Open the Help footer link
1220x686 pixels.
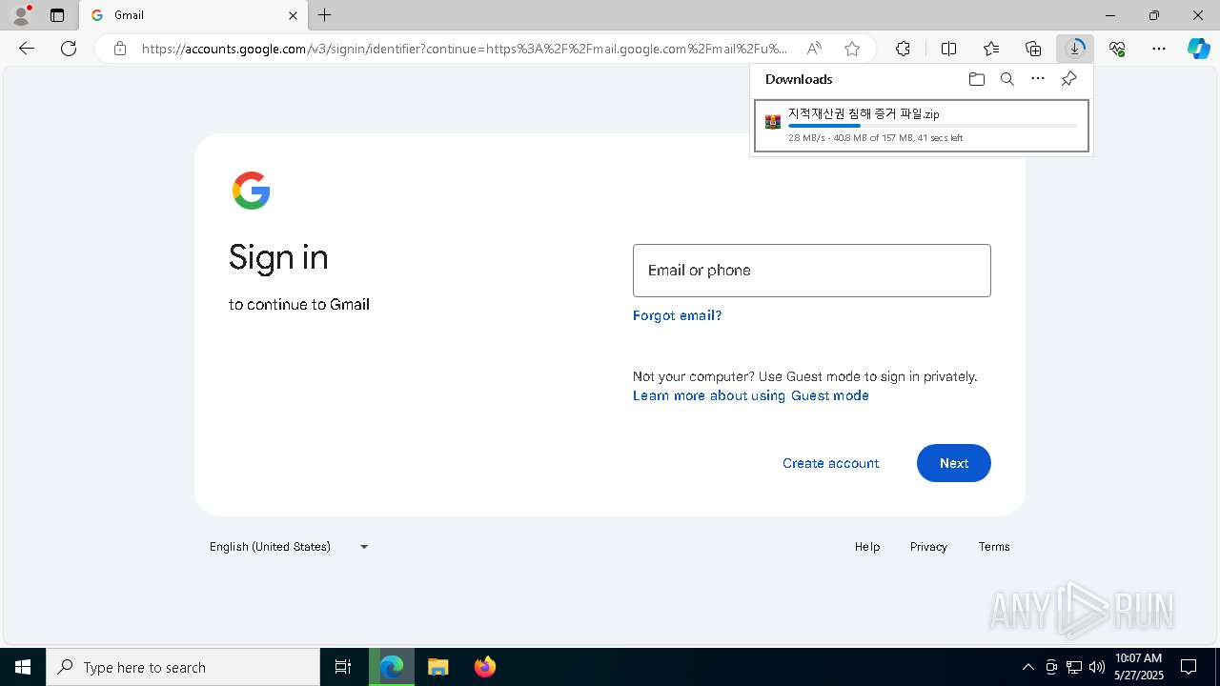867,547
